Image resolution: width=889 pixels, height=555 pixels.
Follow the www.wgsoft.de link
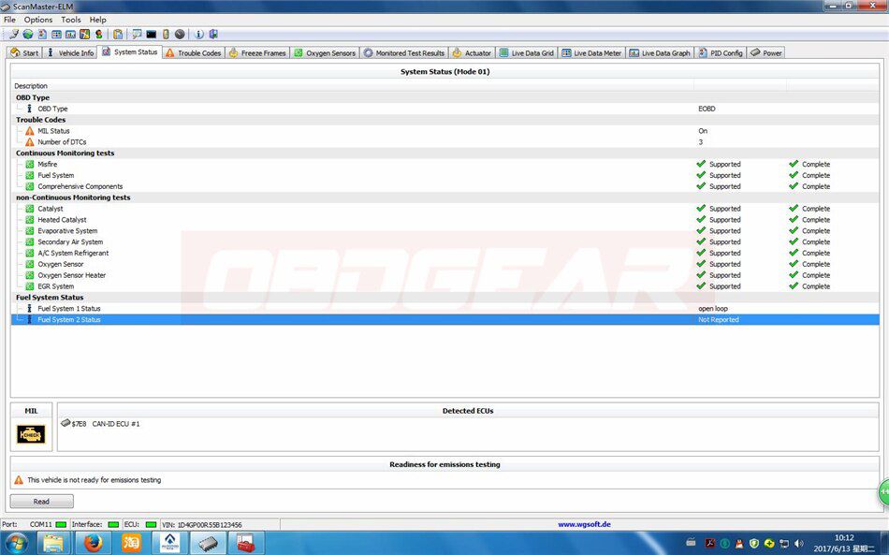point(584,524)
